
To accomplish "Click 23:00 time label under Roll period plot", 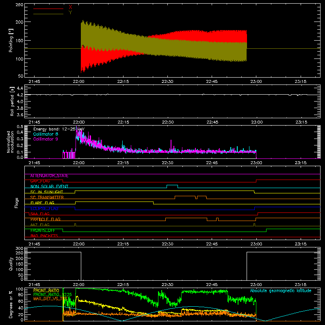I will coord(257,122).
